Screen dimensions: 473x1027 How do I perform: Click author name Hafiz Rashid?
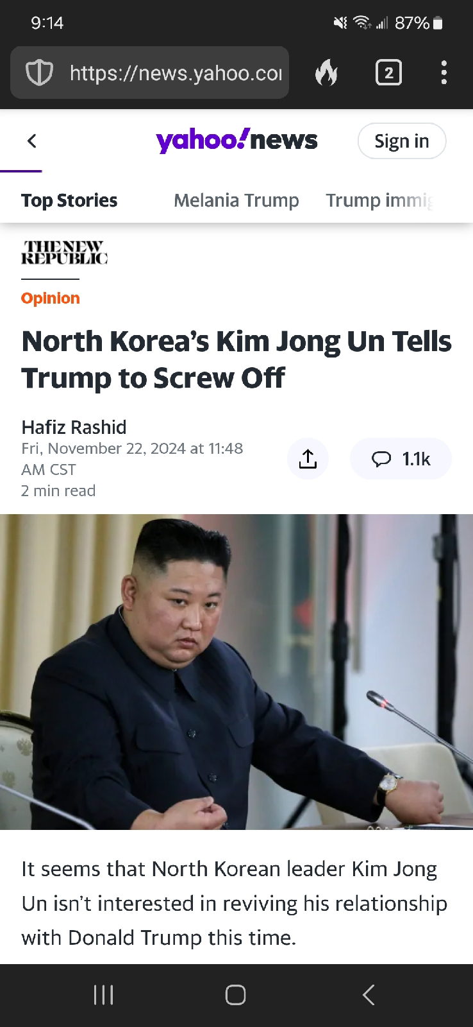coord(74,427)
